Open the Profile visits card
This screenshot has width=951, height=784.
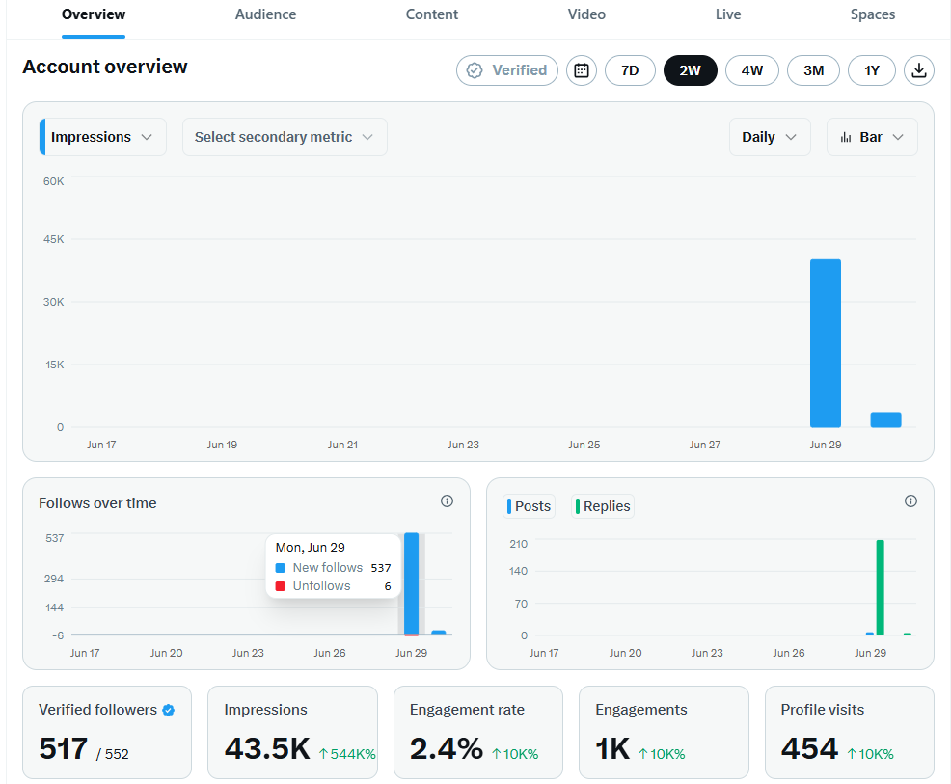pos(849,733)
